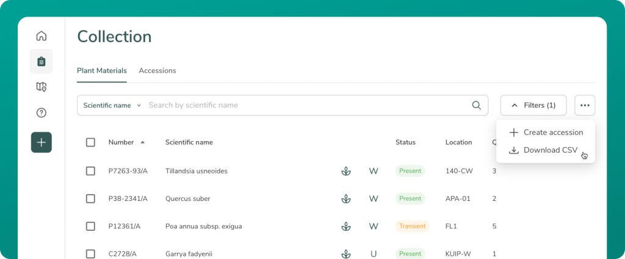
Task: Check the box for P38-2341/A
Action: tap(90, 199)
